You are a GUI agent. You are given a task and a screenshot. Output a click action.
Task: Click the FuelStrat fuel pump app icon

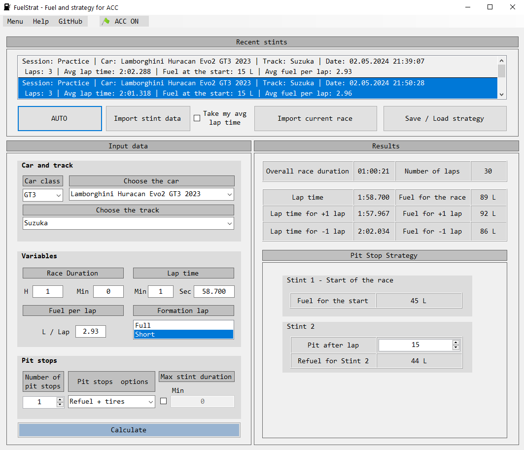point(7,7)
